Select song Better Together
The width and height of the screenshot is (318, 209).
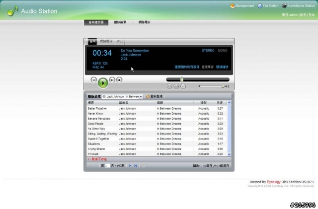click(157, 109)
